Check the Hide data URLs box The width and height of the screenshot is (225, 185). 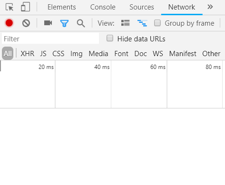click(x=110, y=39)
